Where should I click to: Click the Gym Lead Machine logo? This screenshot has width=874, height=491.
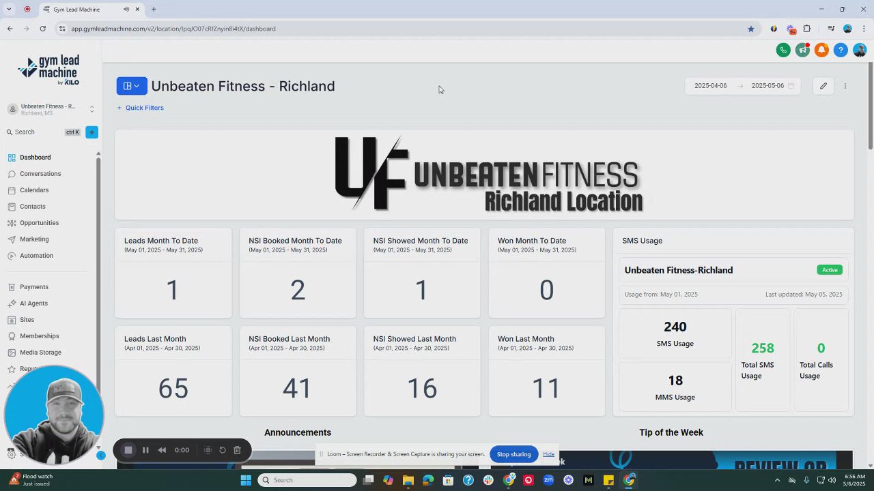pyautogui.click(x=49, y=70)
